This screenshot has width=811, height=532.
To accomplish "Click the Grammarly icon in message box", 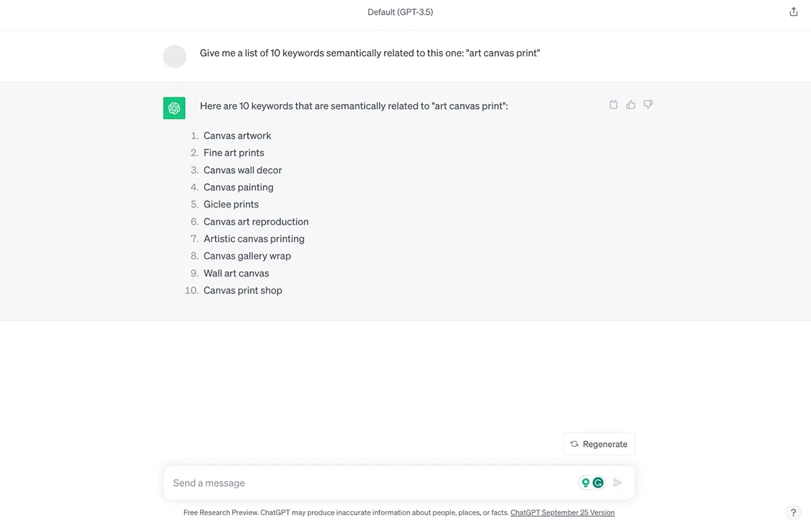I will 598,483.
